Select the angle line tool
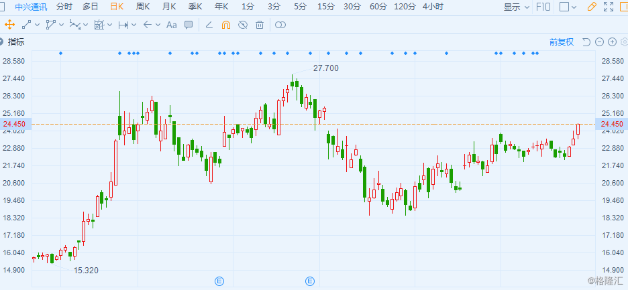Image resolution: width=628 pixels, height=290 pixels. (209, 25)
